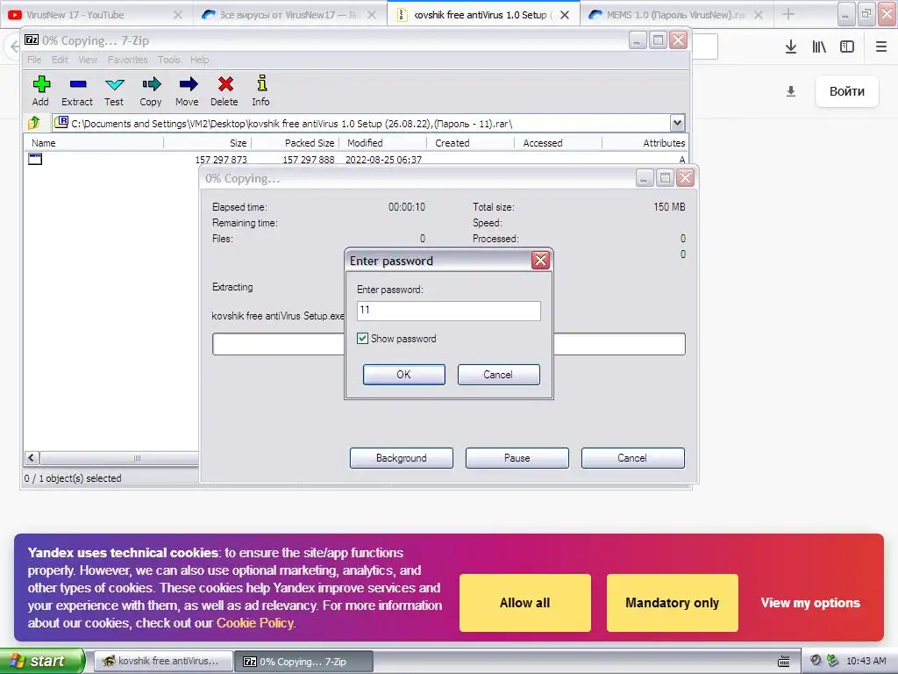Click the Info toolbar icon in 7-Zip

click(261, 90)
